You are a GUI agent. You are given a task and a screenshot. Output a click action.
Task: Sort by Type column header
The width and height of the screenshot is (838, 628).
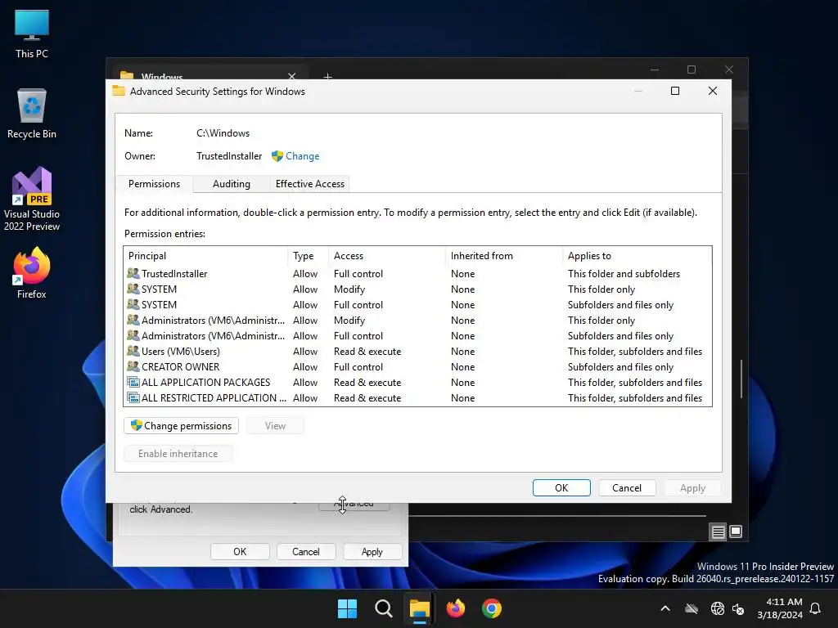coord(309,256)
